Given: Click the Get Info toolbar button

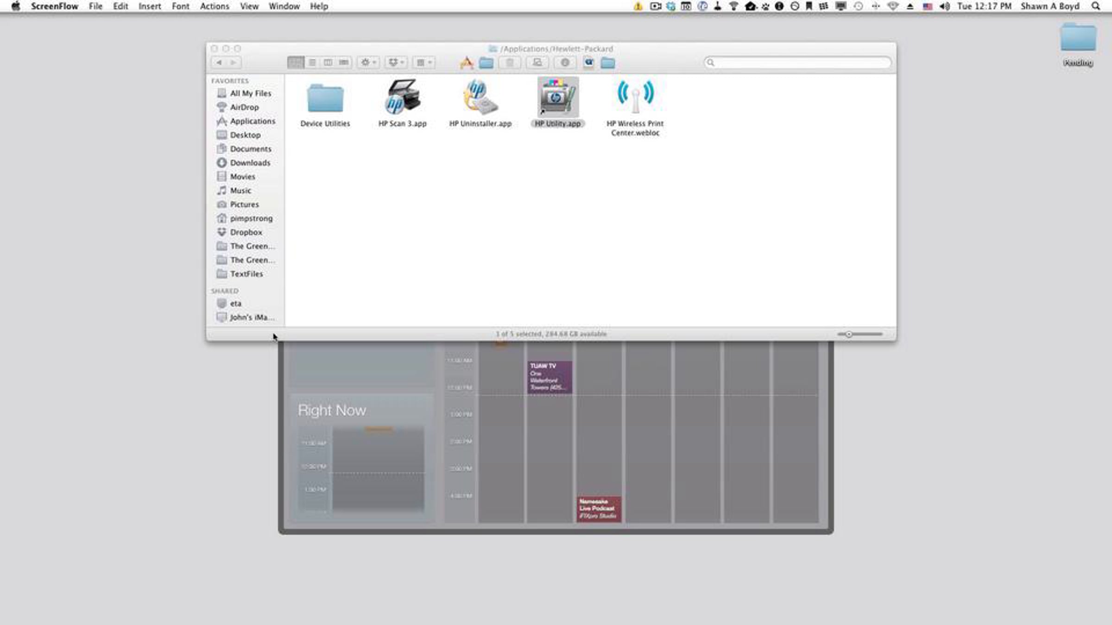Looking at the screenshot, I should [x=565, y=62].
